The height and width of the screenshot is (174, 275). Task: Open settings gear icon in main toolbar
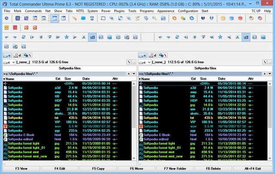[x=6, y=18]
